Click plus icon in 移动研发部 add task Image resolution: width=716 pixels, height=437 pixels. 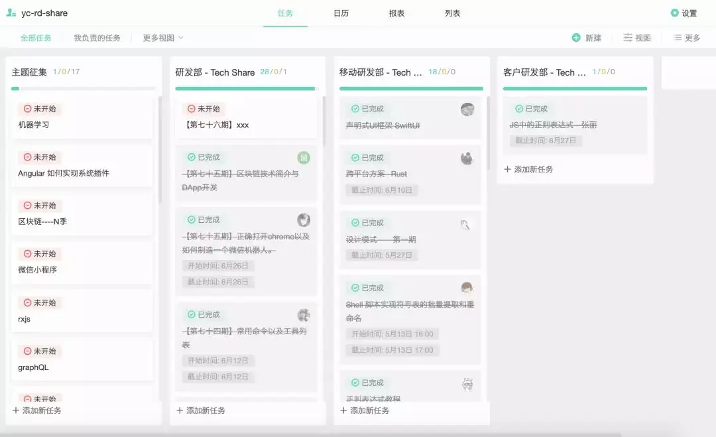pyautogui.click(x=344, y=410)
